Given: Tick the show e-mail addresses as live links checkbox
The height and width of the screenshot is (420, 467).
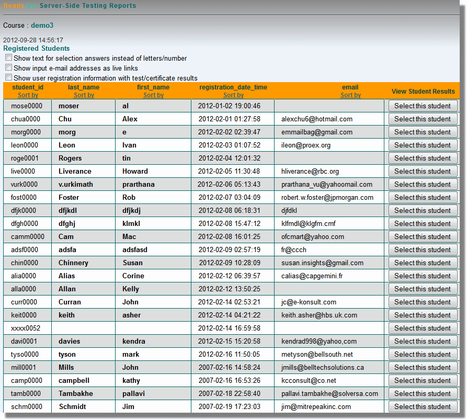Looking at the screenshot, I should click(x=9, y=67).
